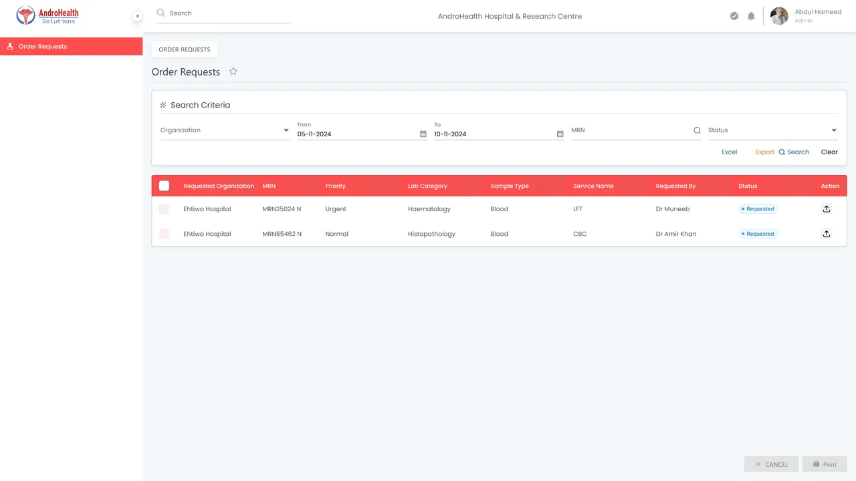856x481 pixels.
Task: Click the CBC service name cell
Action: click(580, 234)
